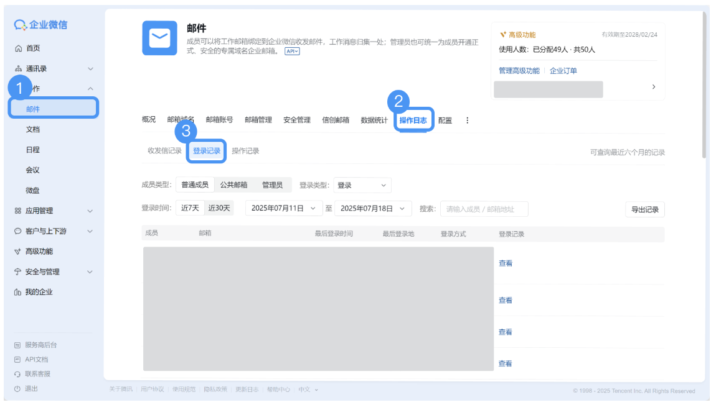The image size is (716, 410).
Task: Expand the 应用管理 sidebar section
Action: click(x=90, y=211)
